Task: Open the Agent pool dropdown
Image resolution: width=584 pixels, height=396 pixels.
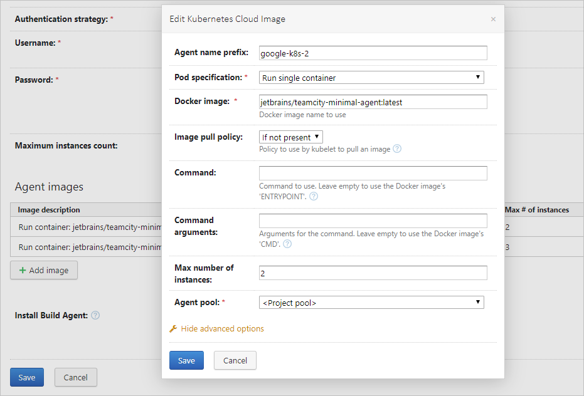Action: (371, 302)
